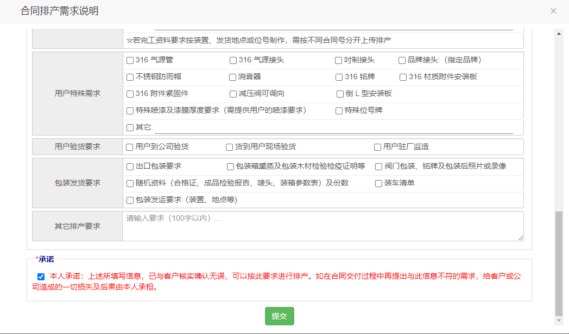Tick the 出口包装要求 checkbox

coord(130,166)
